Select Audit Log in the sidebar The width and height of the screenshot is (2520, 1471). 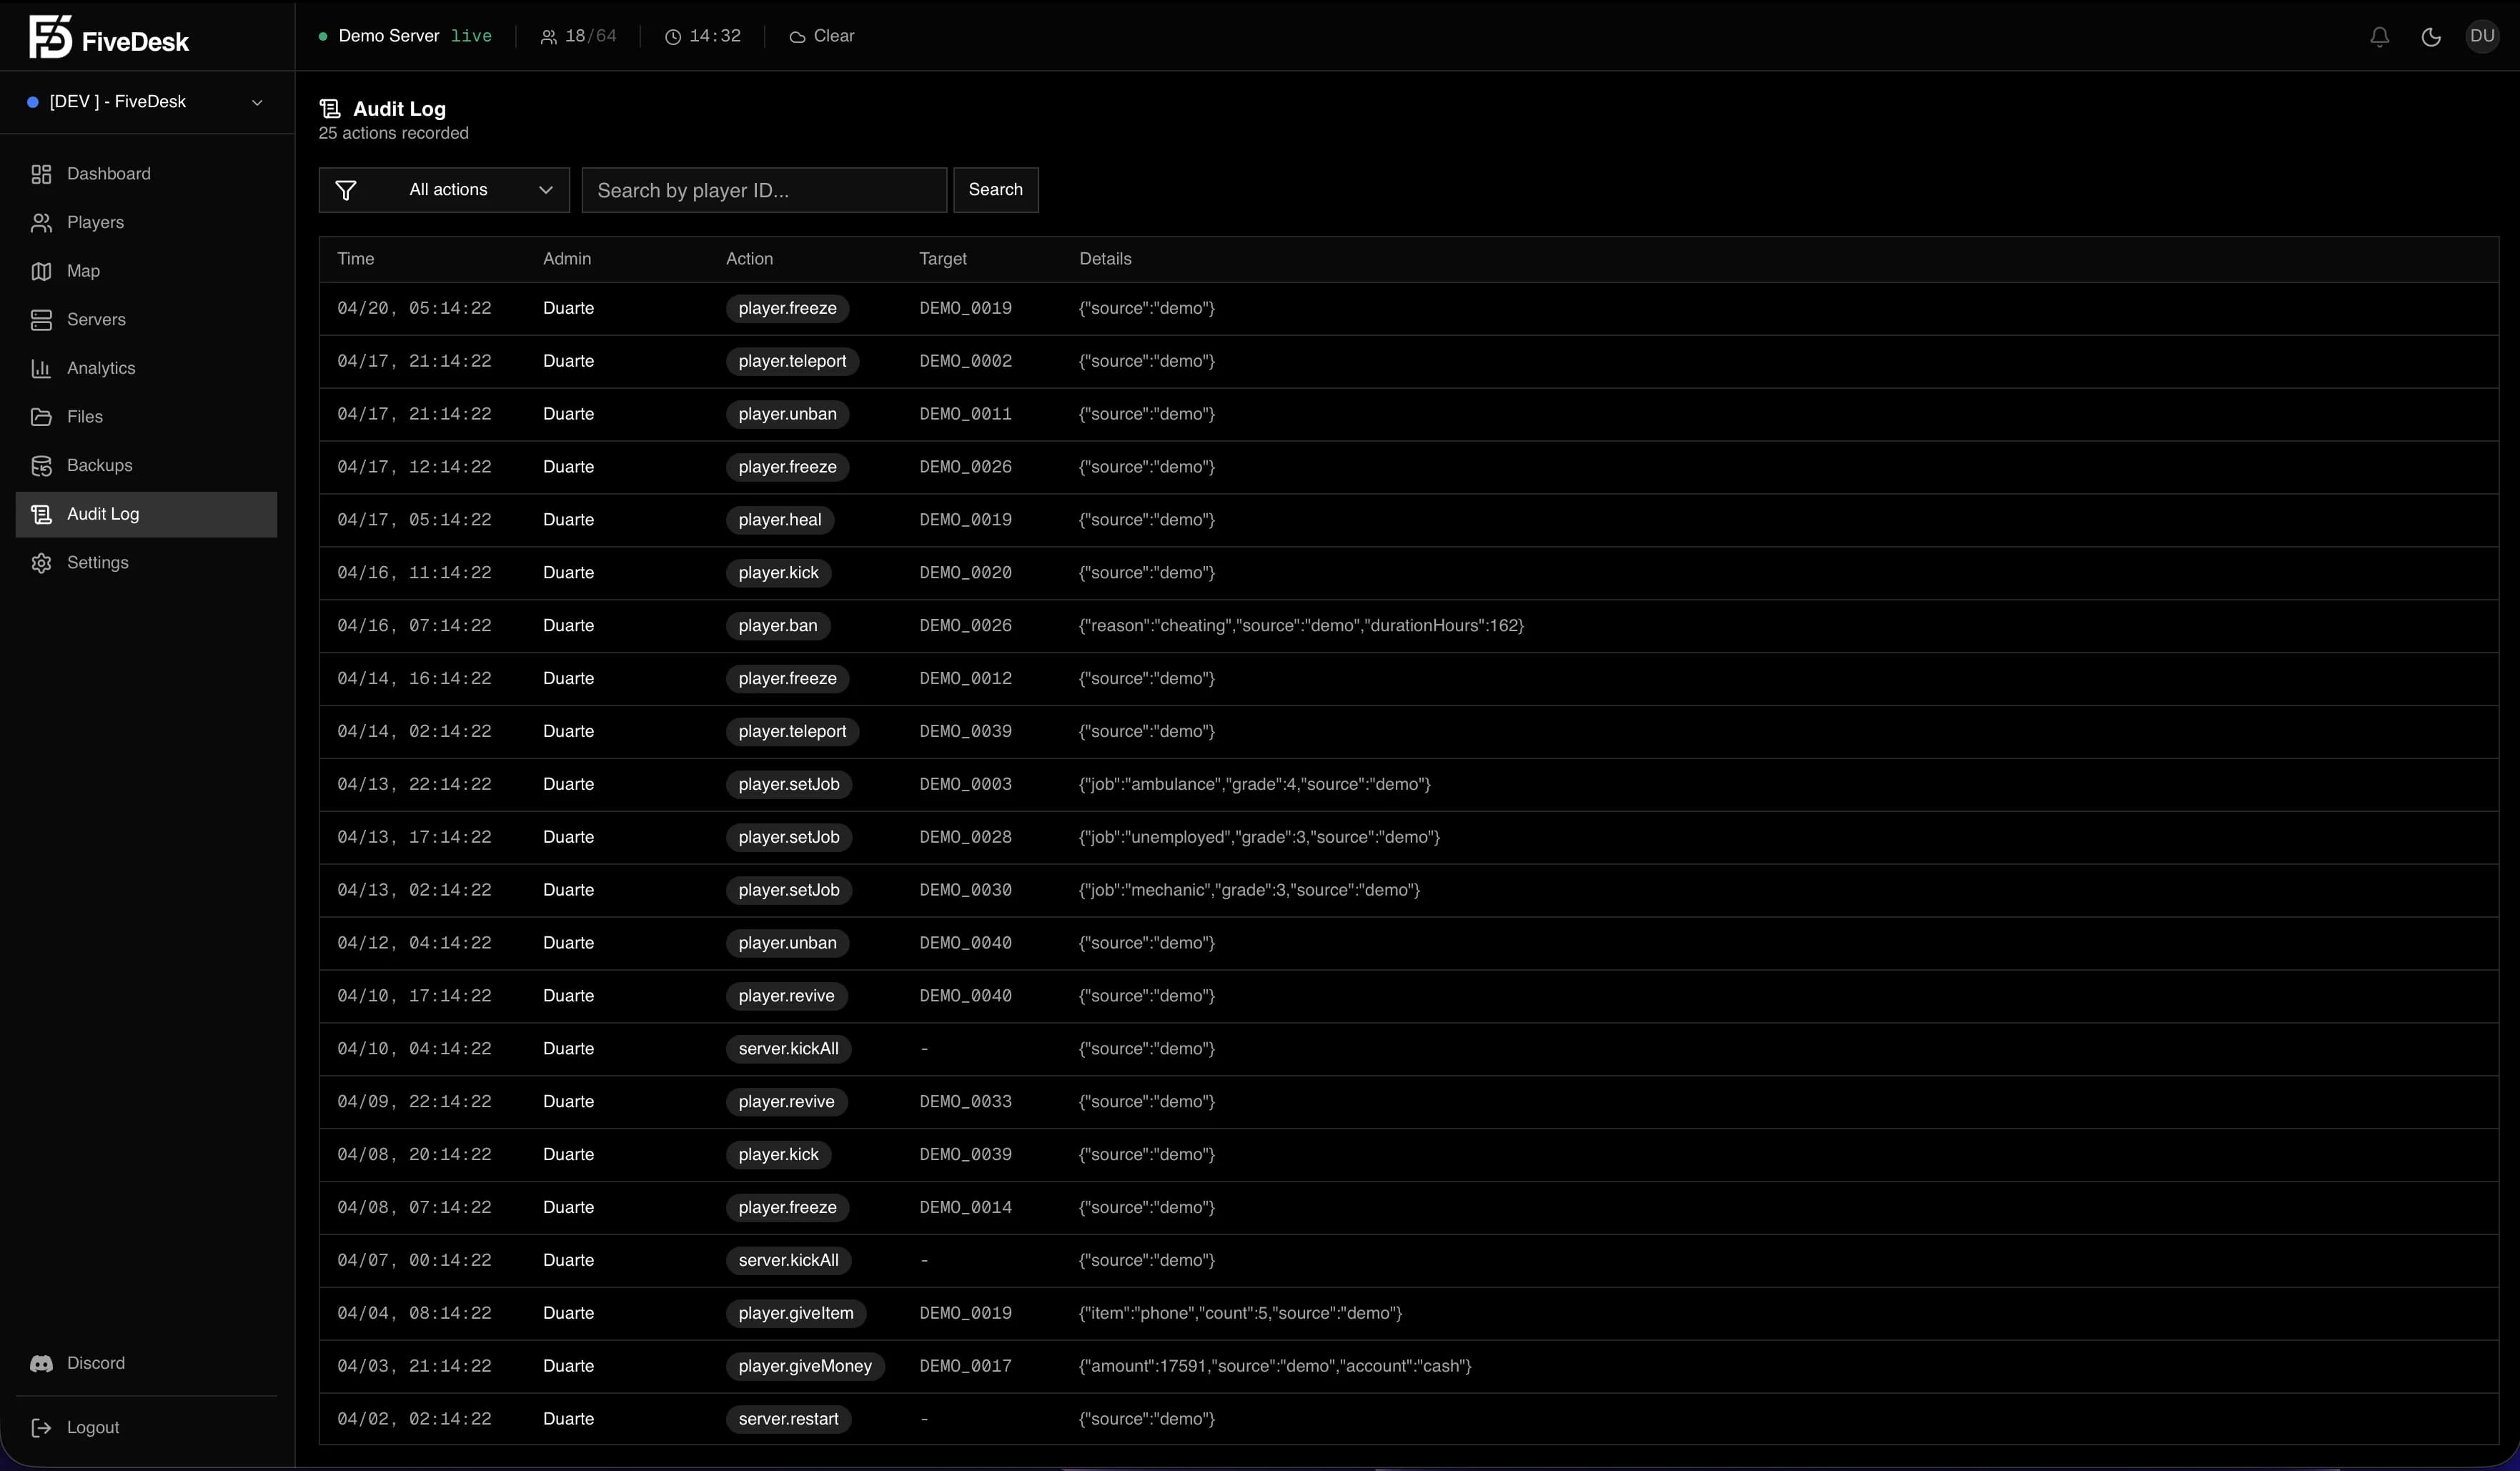pyautogui.click(x=147, y=514)
